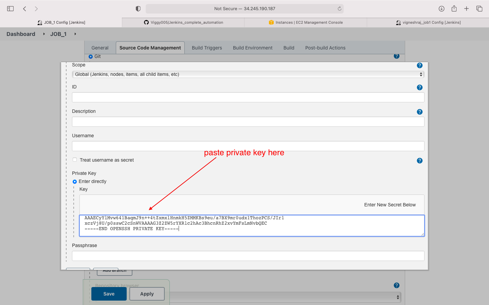Screen dimensions: 489x305
Task: Click the Apply button
Action: pyautogui.click(x=147, y=294)
